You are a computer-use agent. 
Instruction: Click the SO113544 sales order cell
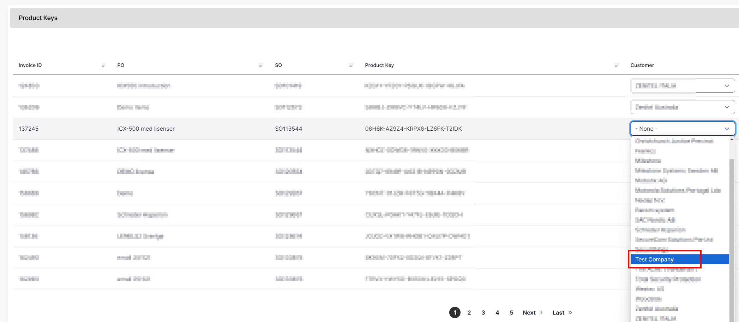(288, 129)
